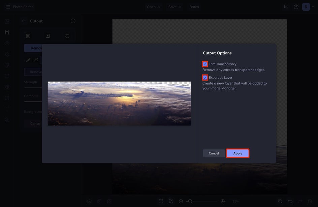
Task: Zoom in with the plus icon
Action: point(222,201)
